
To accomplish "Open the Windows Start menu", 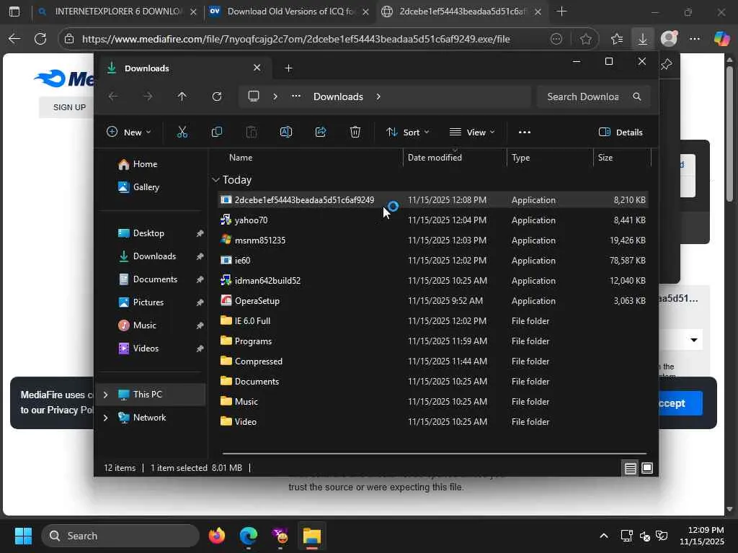I will (x=23, y=536).
